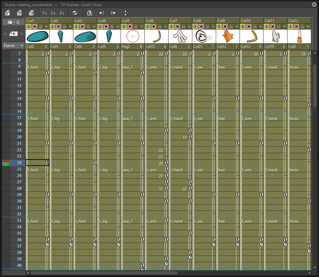Image resolution: width=319 pixels, height=277 pixels.
Task: Open Col2 settings dropdown arrow
Action: click(x=70, y=27)
